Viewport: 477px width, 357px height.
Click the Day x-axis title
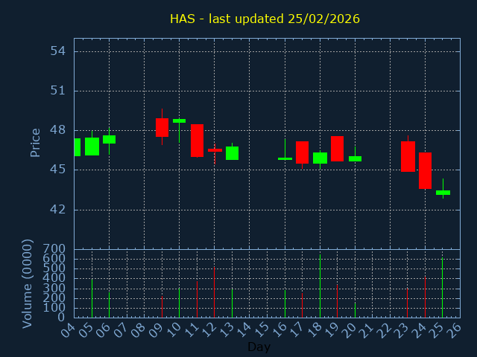point(259,347)
